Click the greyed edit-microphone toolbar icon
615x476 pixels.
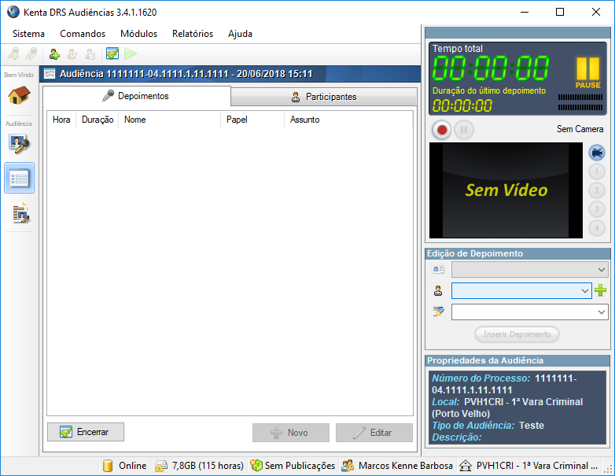click(x=31, y=54)
